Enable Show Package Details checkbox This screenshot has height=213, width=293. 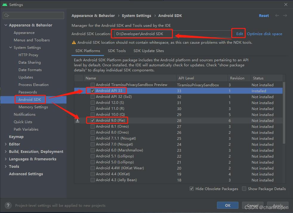[244, 189]
